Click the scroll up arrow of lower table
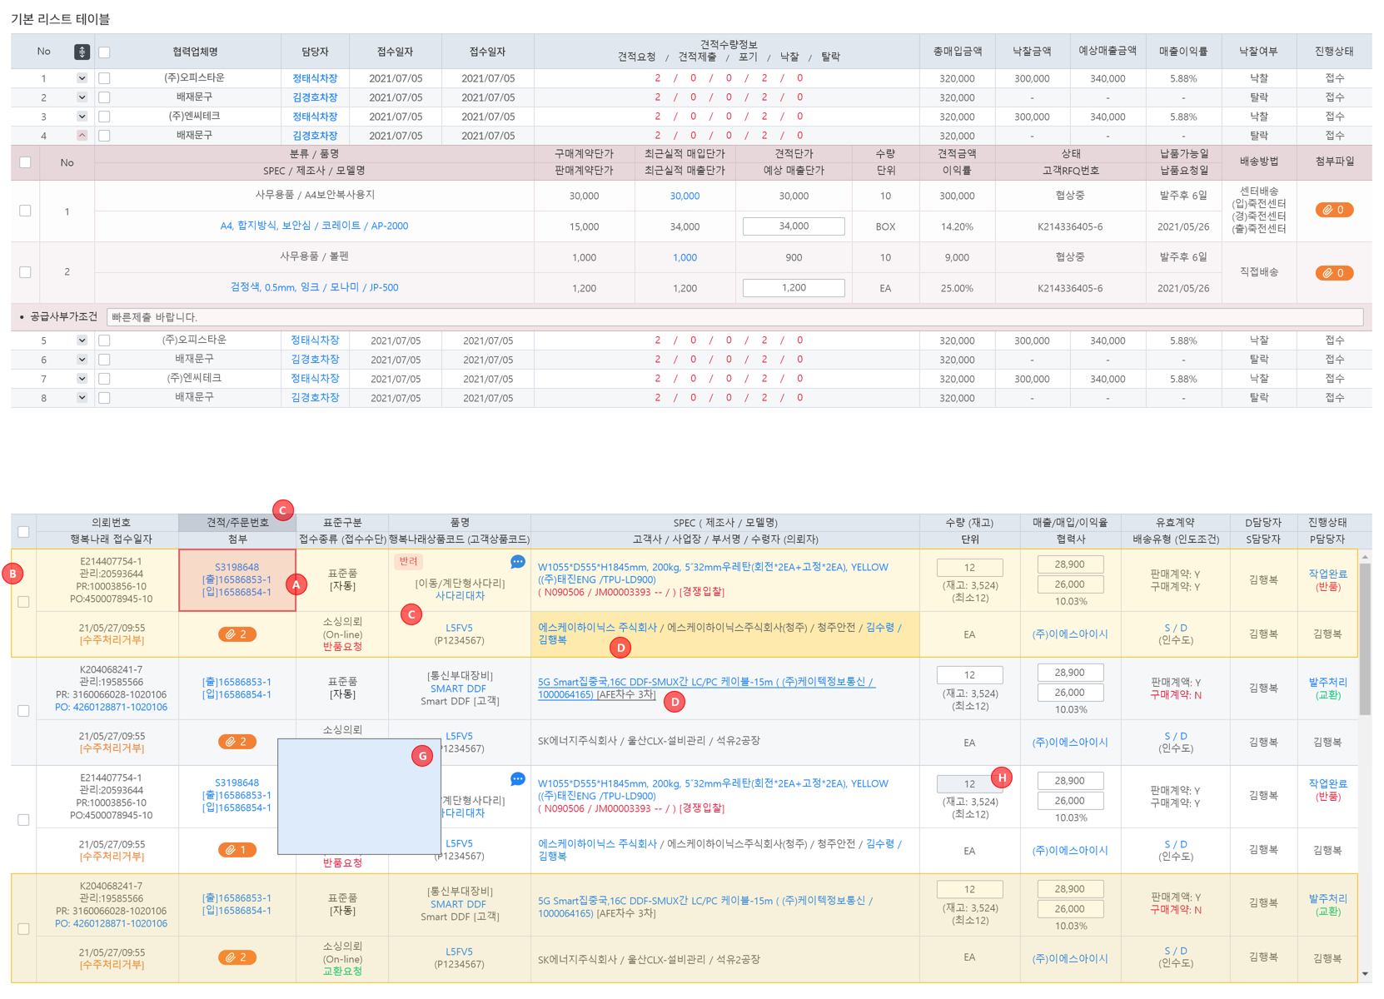The height and width of the screenshot is (999, 1384). tap(1365, 557)
